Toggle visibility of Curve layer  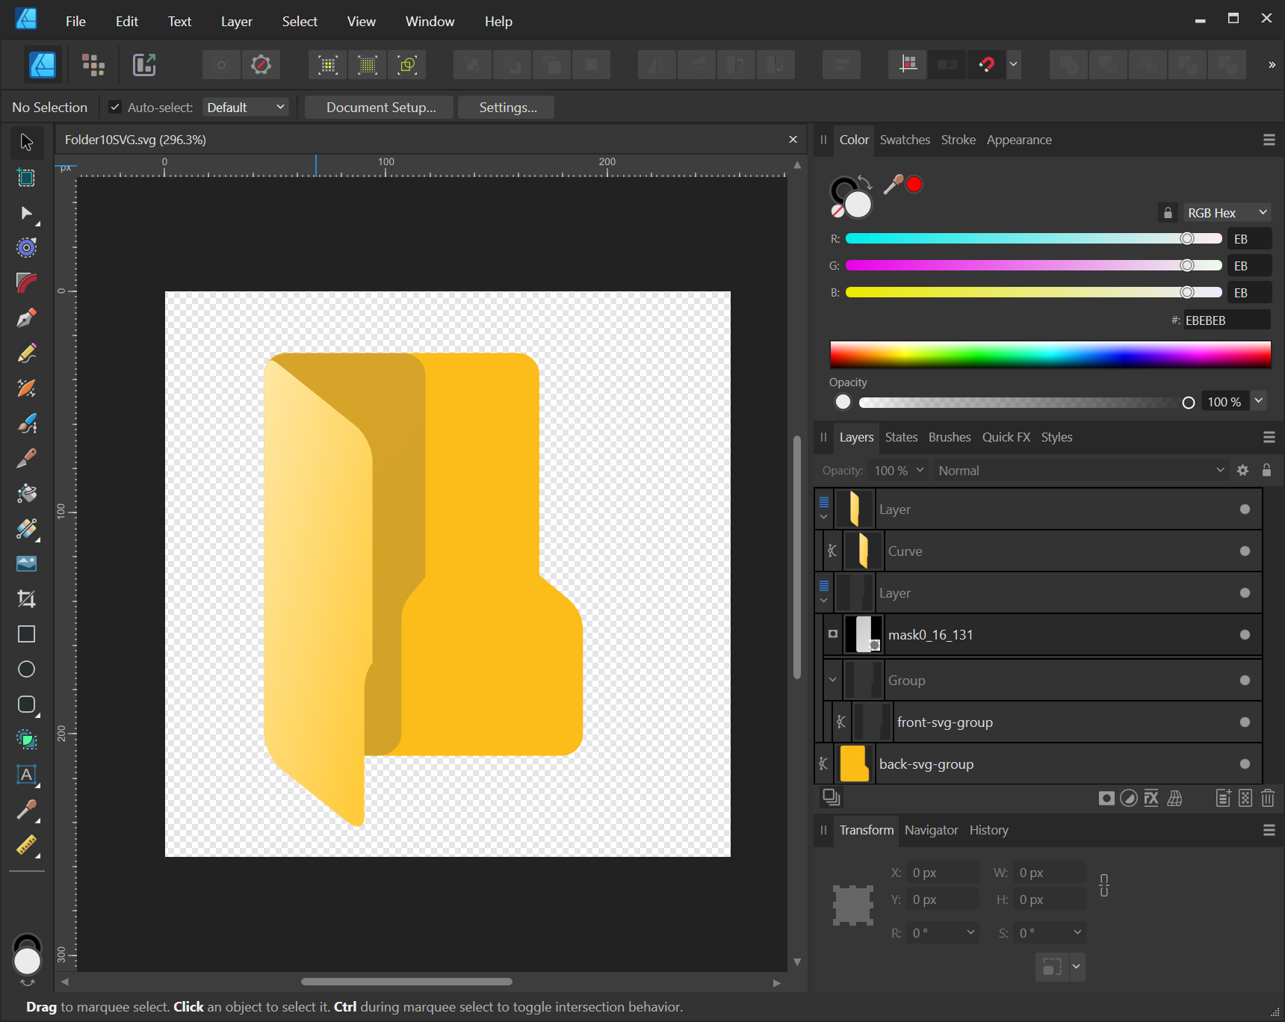tap(1245, 551)
